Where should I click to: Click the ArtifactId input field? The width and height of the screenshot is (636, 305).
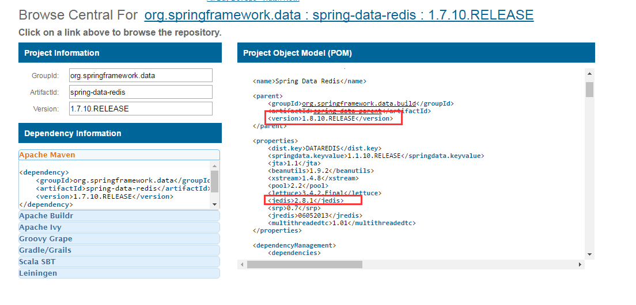click(141, 92)
